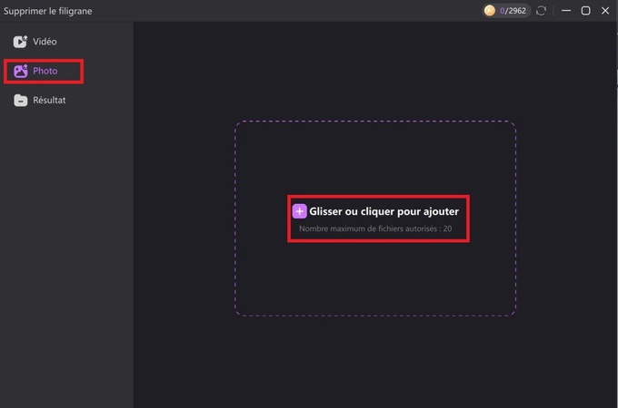
Task: Click the Vidéo play icon
Action: pos(20,42)
